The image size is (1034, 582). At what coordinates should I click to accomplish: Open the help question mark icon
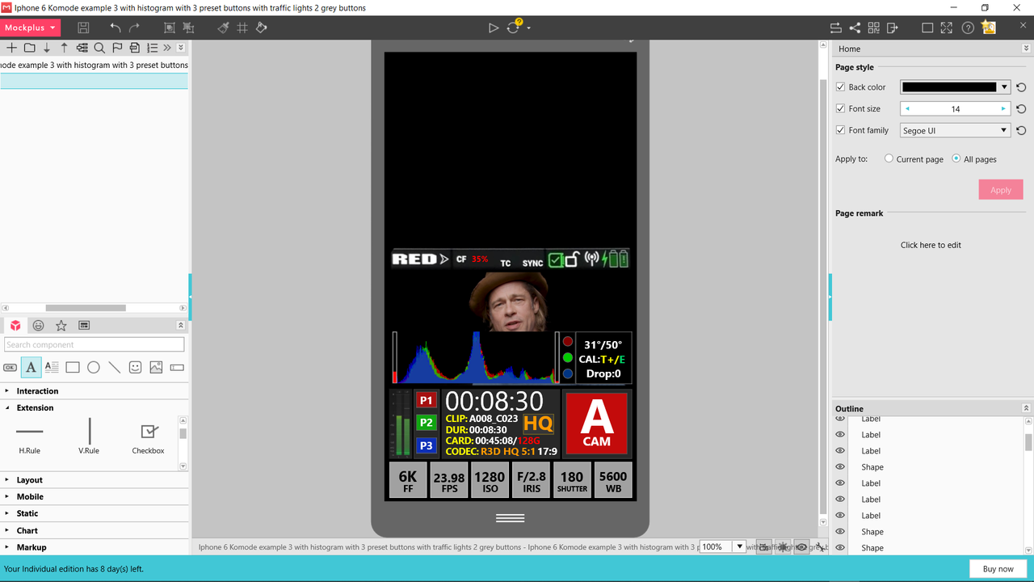[968, 27]
